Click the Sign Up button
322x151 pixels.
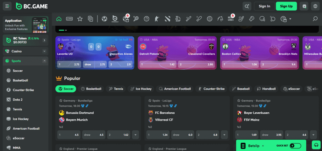(x=286, y=6)
